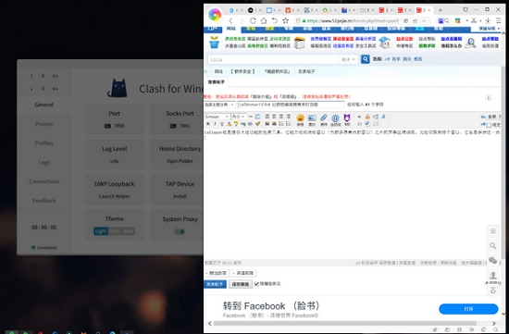The width and height of the screenshot is (509, 334).
Task: Toggle the System Proxy switch in Clash
Action: coord(180,231)
